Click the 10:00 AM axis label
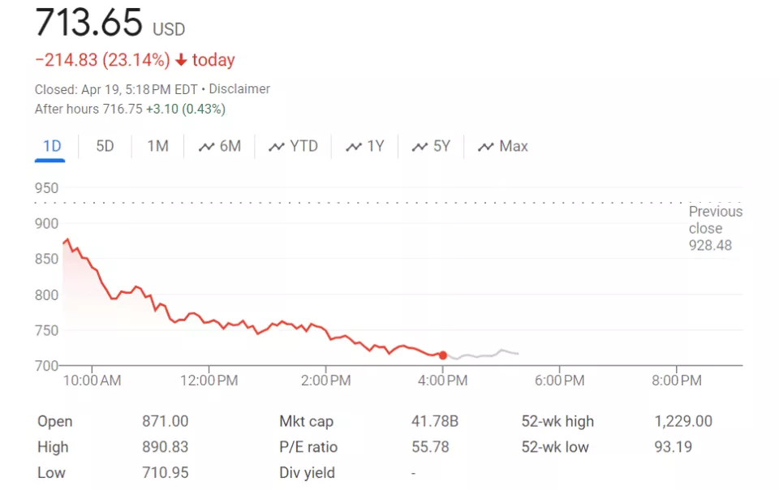 (x=91, y=380)
